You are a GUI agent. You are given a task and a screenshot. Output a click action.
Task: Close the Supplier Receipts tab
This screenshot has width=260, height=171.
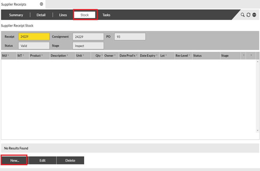point(42,4)
